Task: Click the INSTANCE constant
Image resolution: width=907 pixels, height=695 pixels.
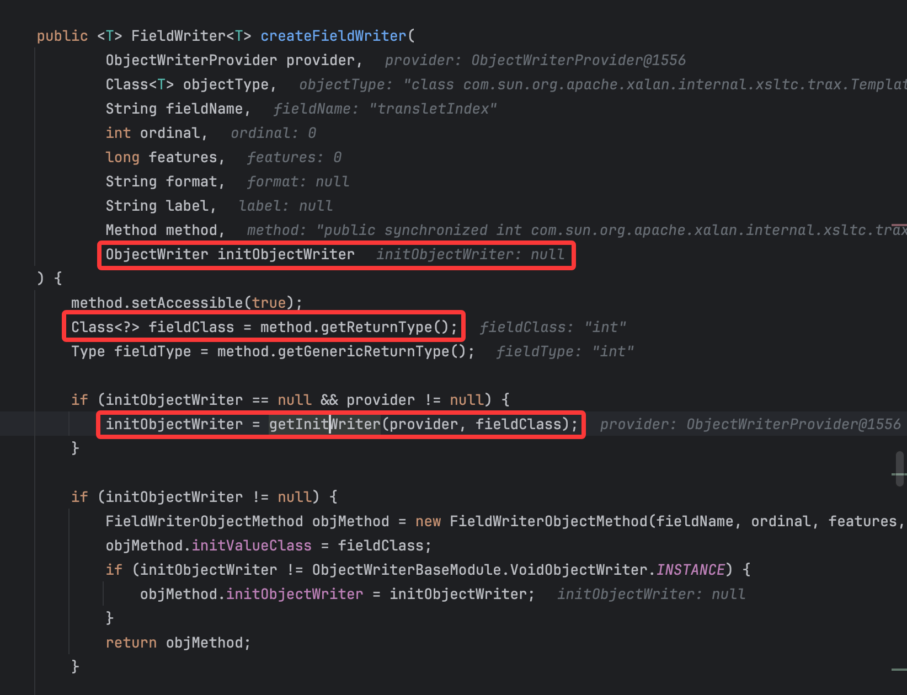Action: (690, 570)
